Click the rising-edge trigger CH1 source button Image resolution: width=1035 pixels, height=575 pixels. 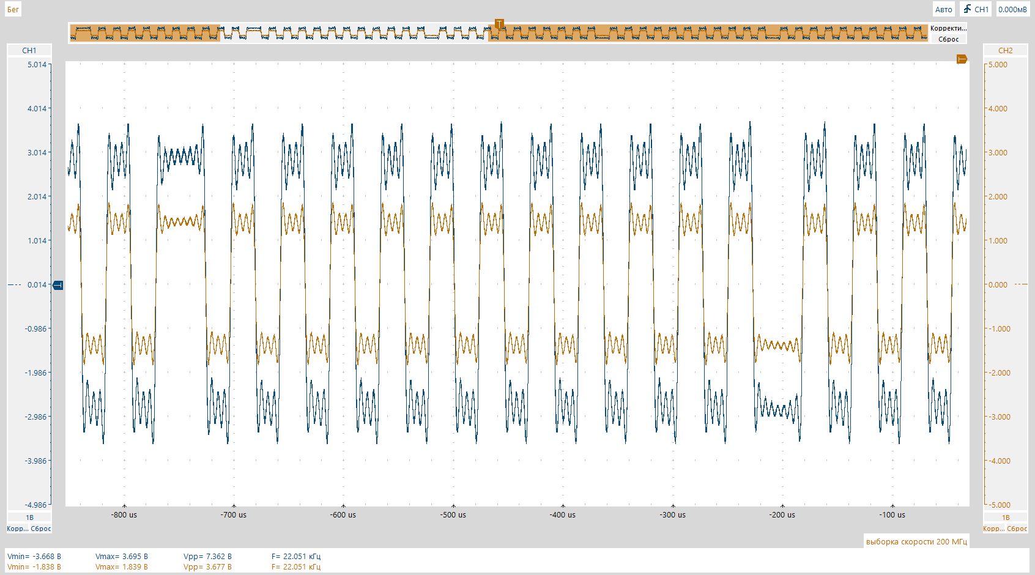coord(976,9)
